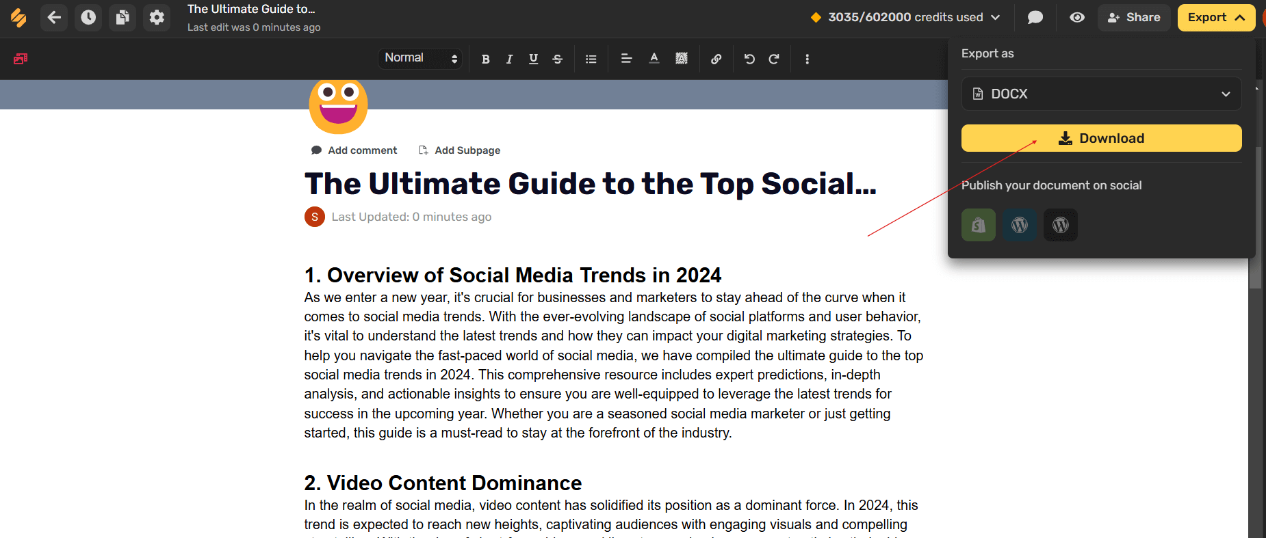Click the document title in header
The height and width of the screenshot is (538, 1266).
click(x=251, y=10)
